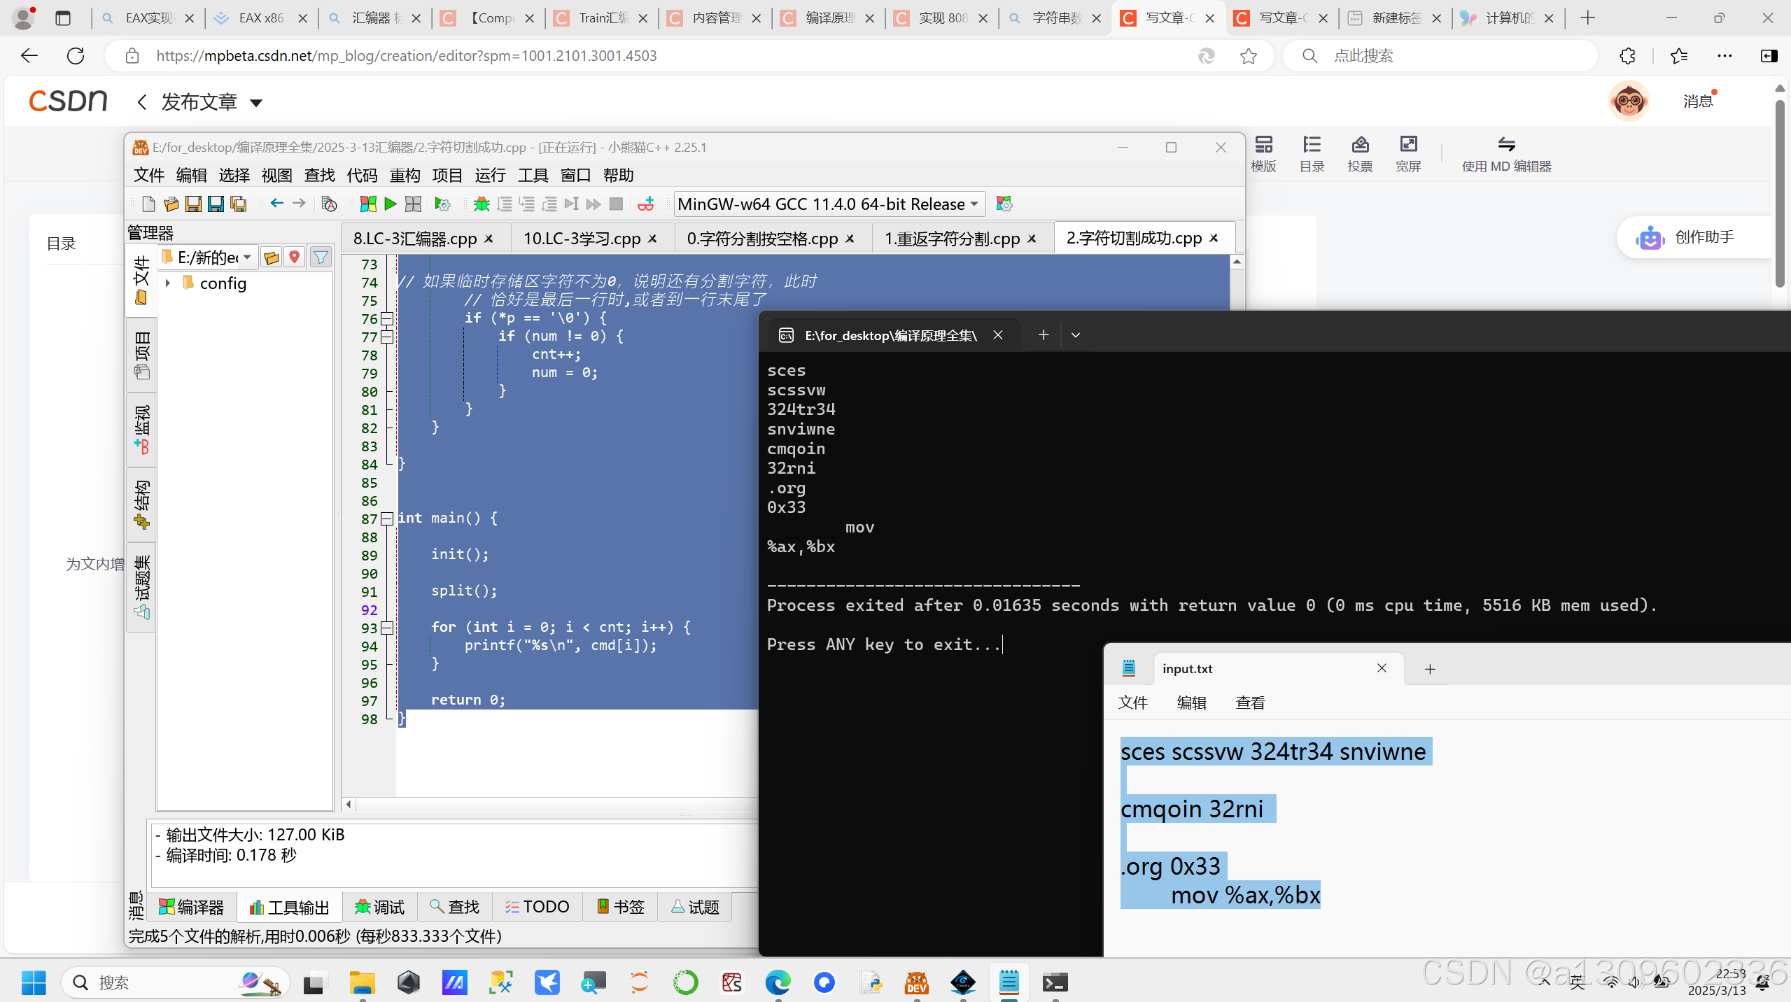
Task: Click the add watch glasses icon
Action: [645, 204]
